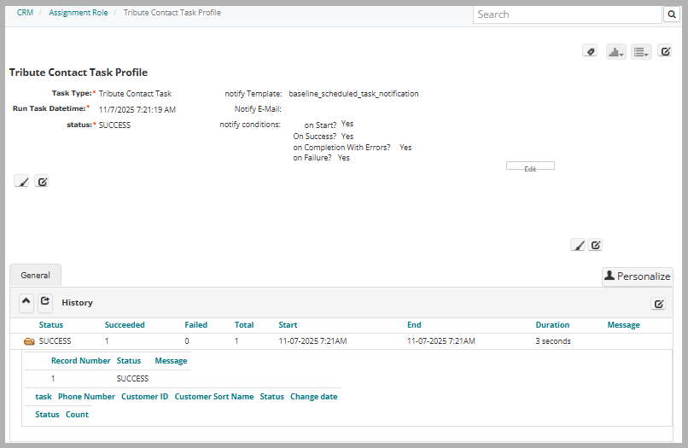Sort by End column header
The image size is (688, 448).
[x=414, y=325]
